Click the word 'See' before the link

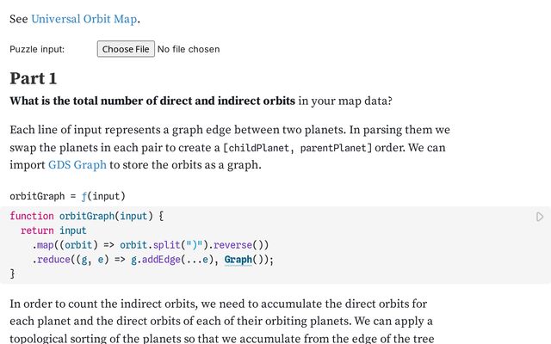pyautogui.click(x=18, y=19)
